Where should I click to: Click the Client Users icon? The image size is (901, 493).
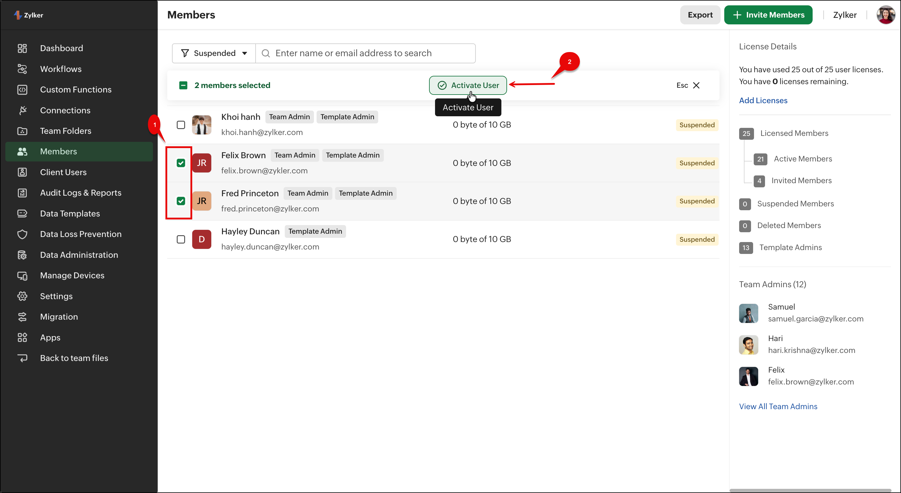coord(22,172)
